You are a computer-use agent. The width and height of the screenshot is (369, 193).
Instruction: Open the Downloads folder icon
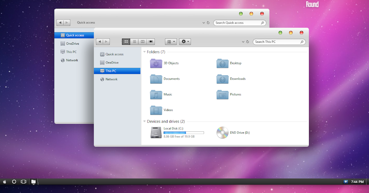pos(222,79)
